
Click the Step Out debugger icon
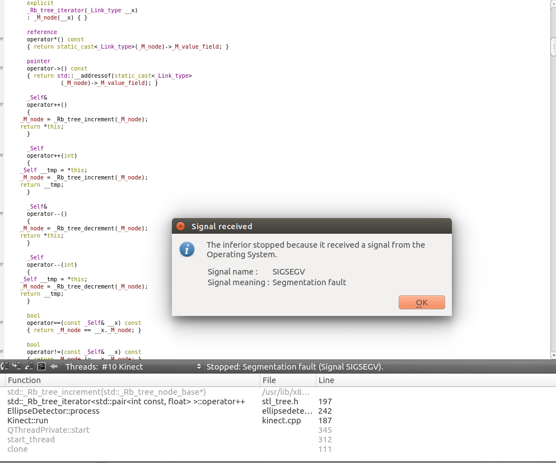click(29, 367)
